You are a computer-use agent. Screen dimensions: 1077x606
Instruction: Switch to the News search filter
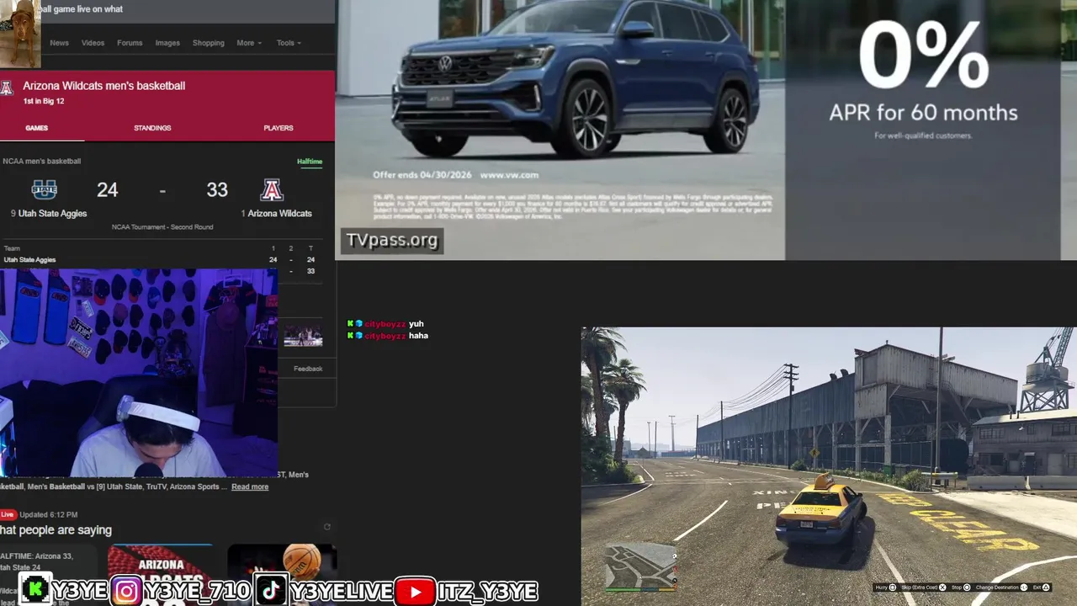[59, 43]
